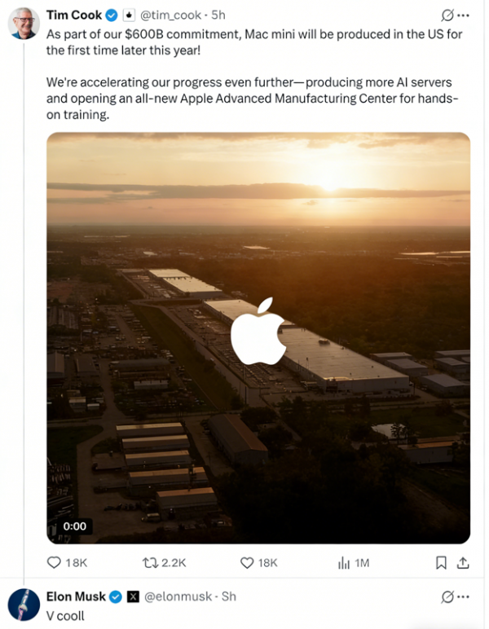This screenshot has height=629, width=489.
Task: Bookmark Tim Cook's Mac mini post
Action: click(441, 563)
